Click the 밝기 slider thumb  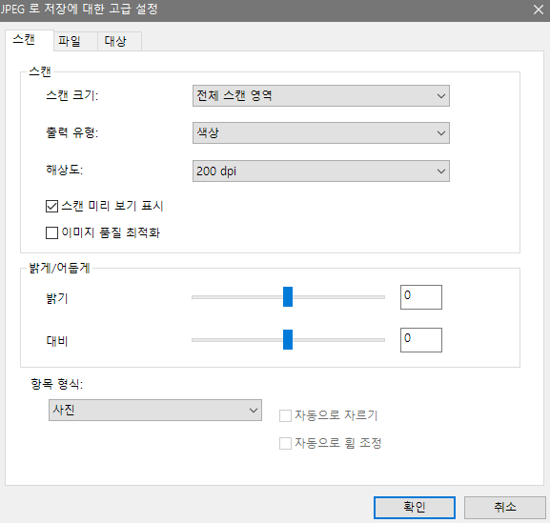[288, 297]
